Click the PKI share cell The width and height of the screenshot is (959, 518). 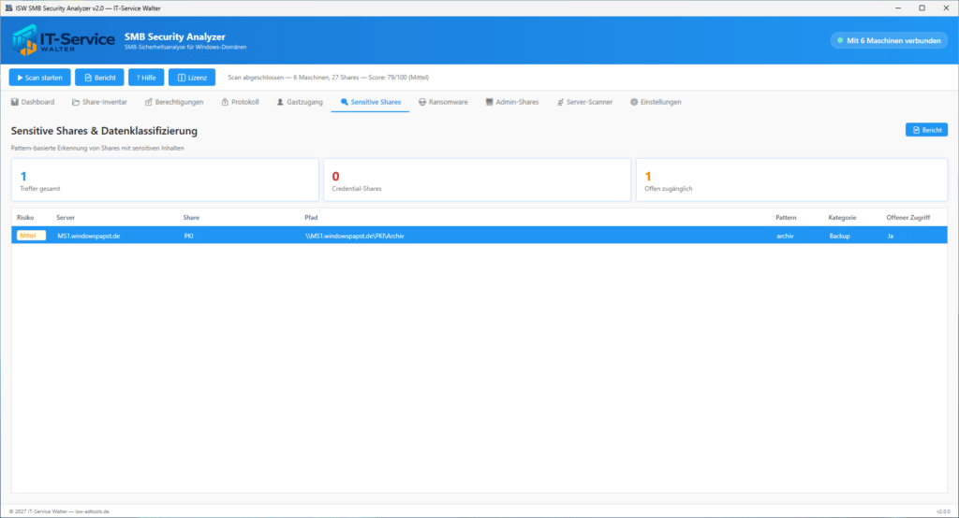click(188, 236)
